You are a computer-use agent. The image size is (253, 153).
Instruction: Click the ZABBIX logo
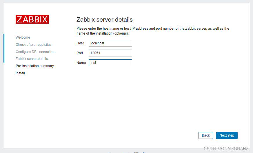pyautogui.click(x=32, y=19)
